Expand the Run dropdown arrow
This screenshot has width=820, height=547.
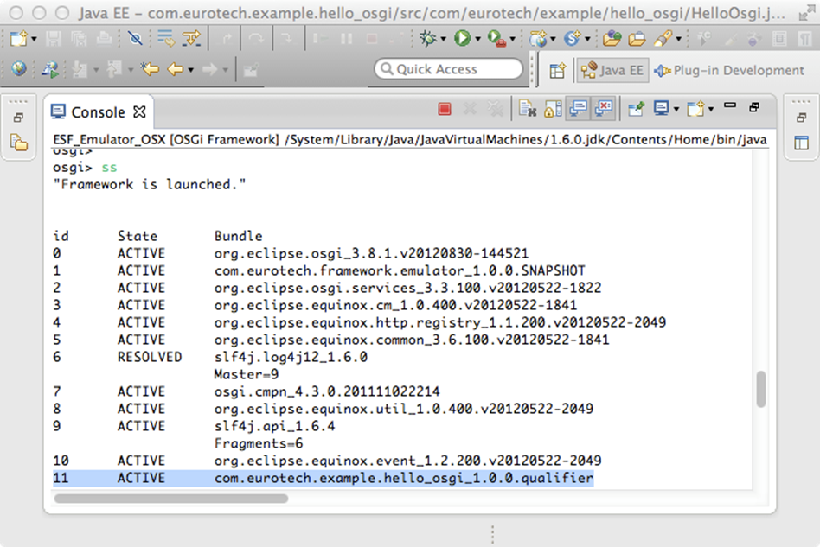[477, 39]
